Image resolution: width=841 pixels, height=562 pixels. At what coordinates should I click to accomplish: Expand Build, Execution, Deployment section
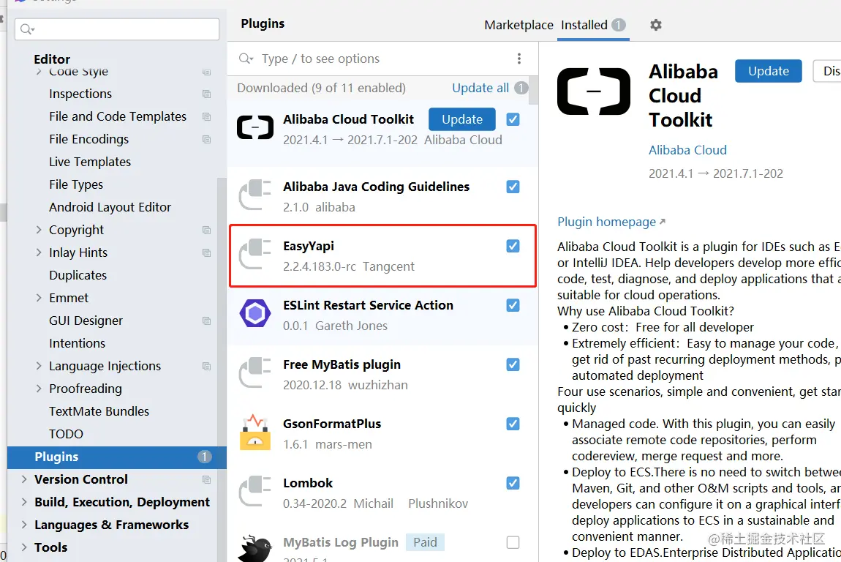click(x=24, y=502)
